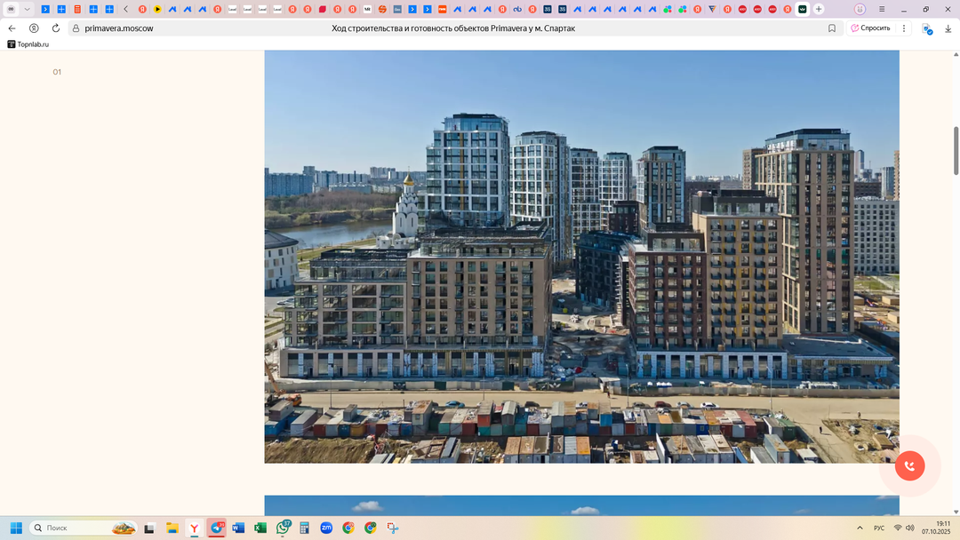960x540 pixels.
Task: Open the browser three-dot menu
Action: click(x=904, y=28)
